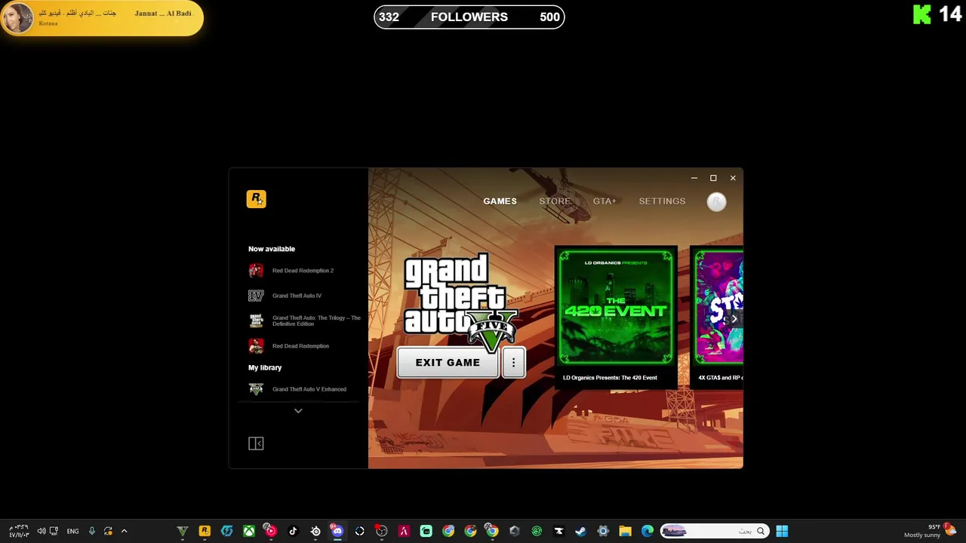
Task: Open TikTok from the taskbar
Action: tap(293, 531)
